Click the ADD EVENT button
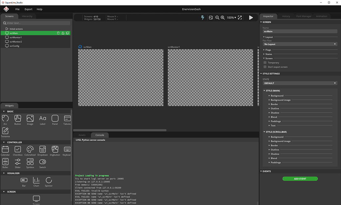 [300, 179]
